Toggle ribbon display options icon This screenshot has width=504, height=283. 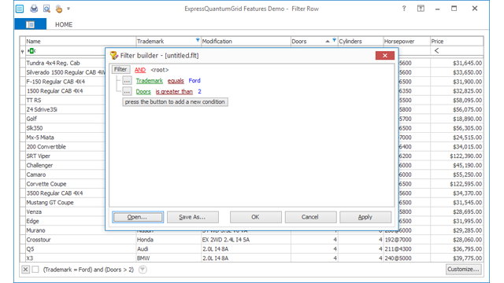421,9
